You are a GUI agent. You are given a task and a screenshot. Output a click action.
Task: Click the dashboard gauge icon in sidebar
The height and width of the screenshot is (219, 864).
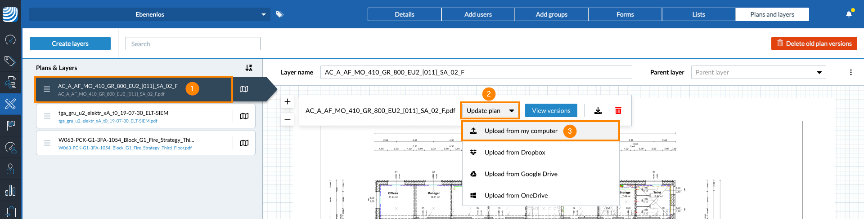10,40
